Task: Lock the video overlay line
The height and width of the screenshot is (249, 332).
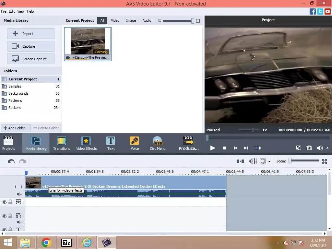Action: (x=10, y=216)
